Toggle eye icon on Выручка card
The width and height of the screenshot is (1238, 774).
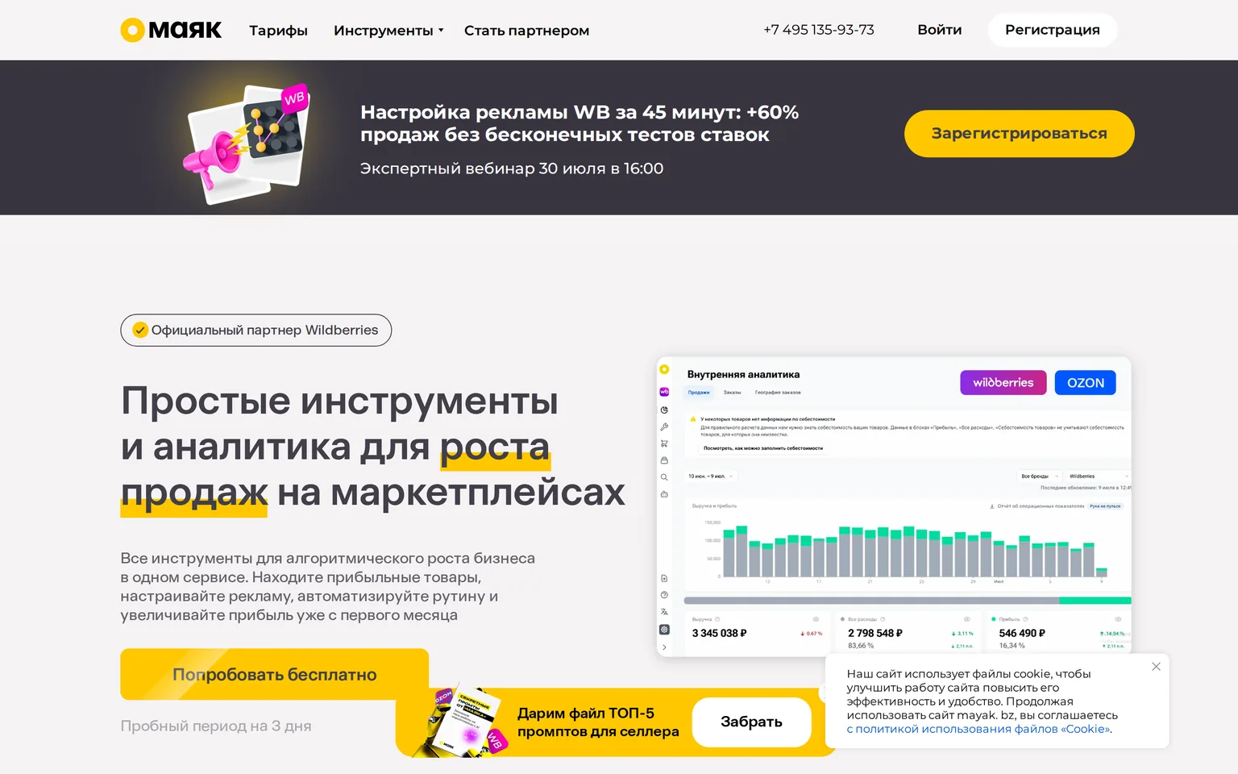tap(816, 619)
